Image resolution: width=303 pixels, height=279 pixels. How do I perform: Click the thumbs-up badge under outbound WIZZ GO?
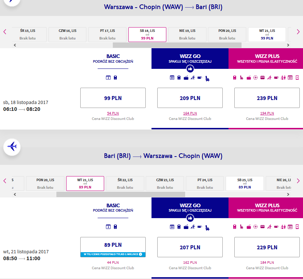click(190, 69)
